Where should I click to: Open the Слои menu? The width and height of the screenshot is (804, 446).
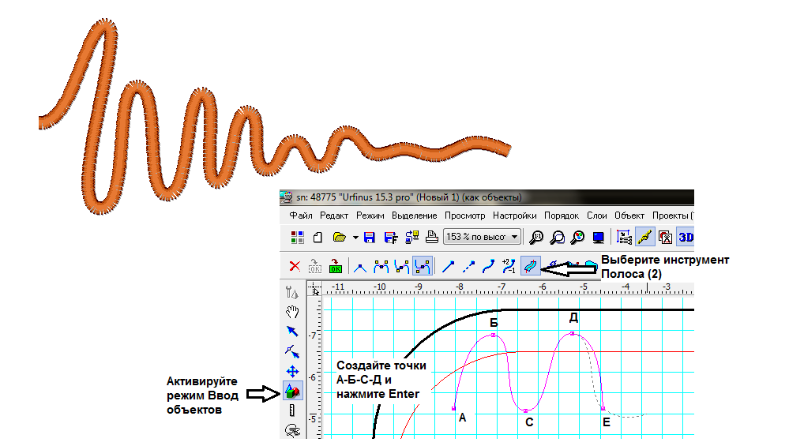click(597, 216)
